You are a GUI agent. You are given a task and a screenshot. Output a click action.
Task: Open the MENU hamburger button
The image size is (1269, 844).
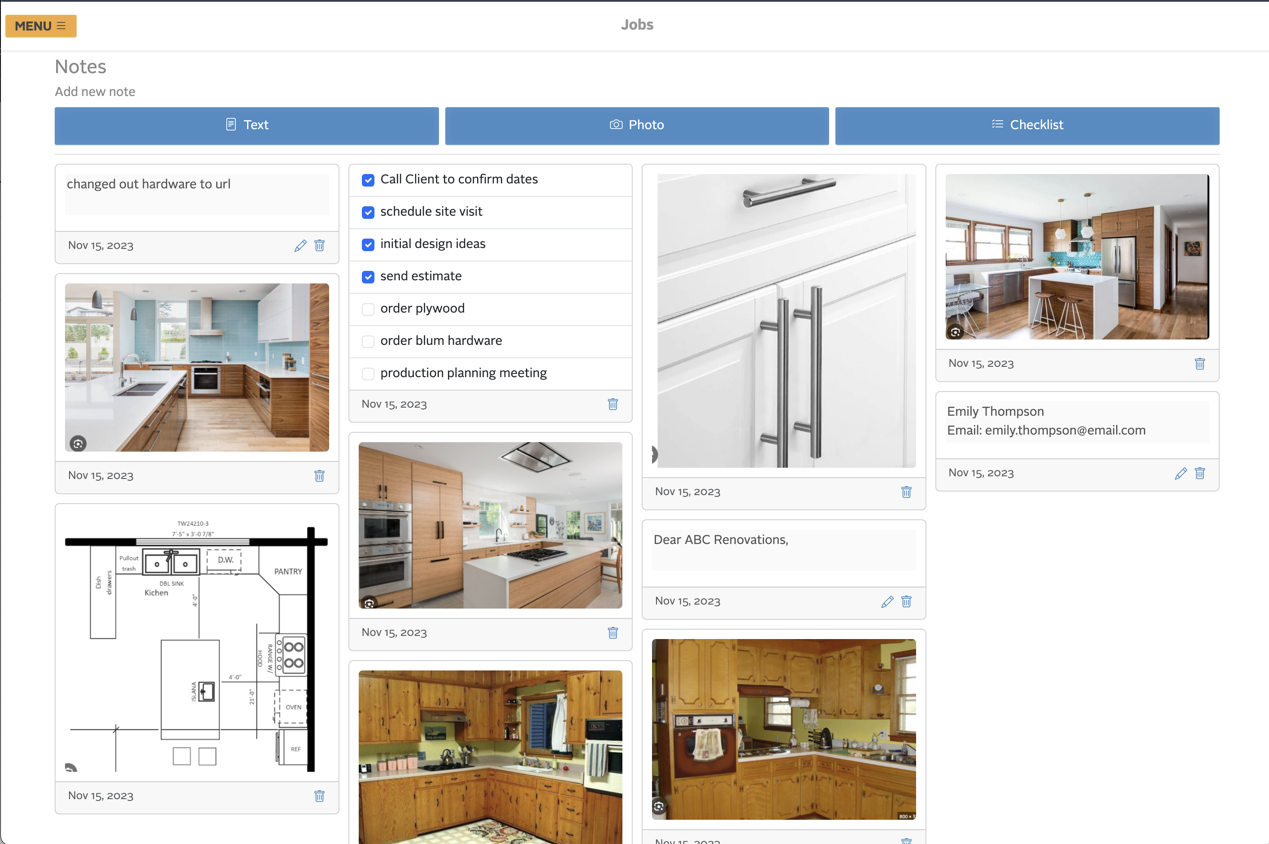[41, 26]
